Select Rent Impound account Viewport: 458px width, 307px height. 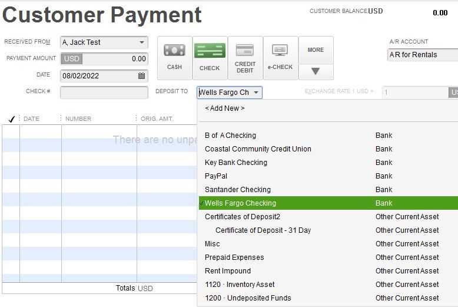[328, 270]
